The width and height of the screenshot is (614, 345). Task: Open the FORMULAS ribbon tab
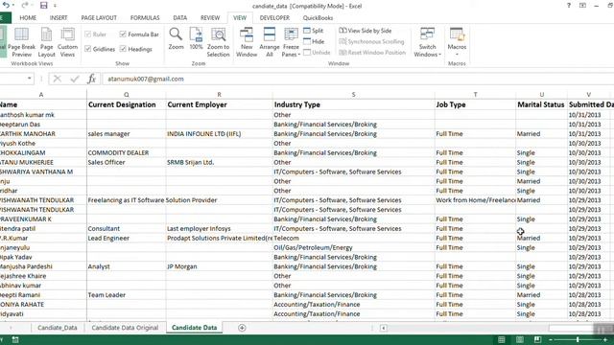[x=145, y=18]
